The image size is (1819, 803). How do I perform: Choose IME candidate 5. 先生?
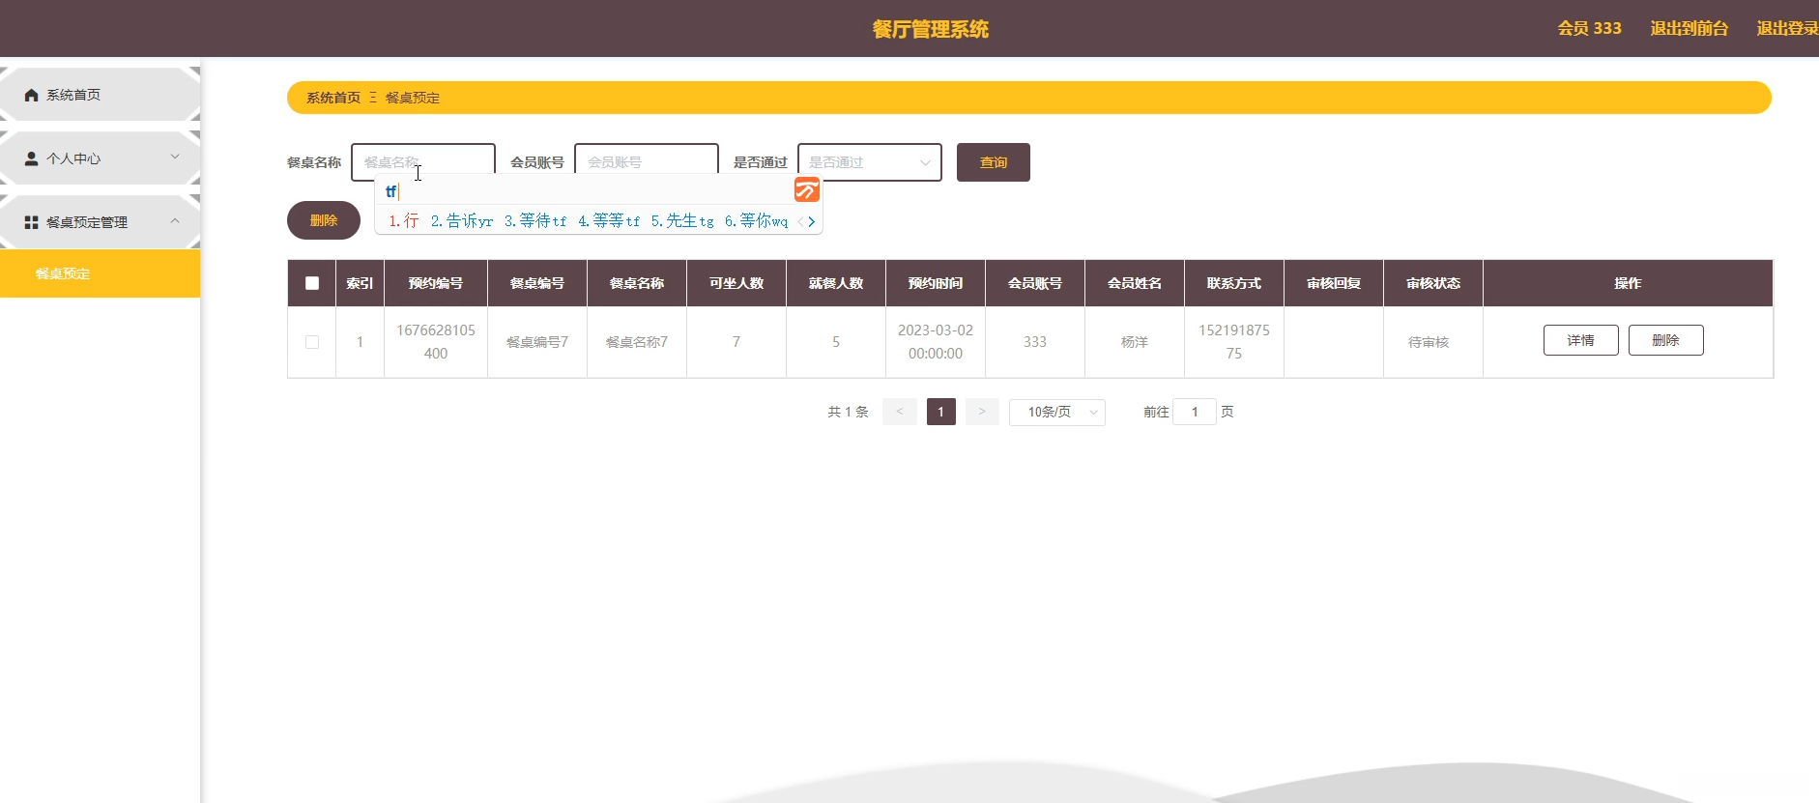click(682, 221)
